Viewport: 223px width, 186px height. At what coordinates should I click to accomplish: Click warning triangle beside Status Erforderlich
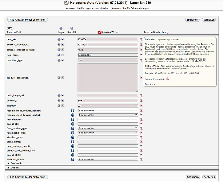(167, 79)
